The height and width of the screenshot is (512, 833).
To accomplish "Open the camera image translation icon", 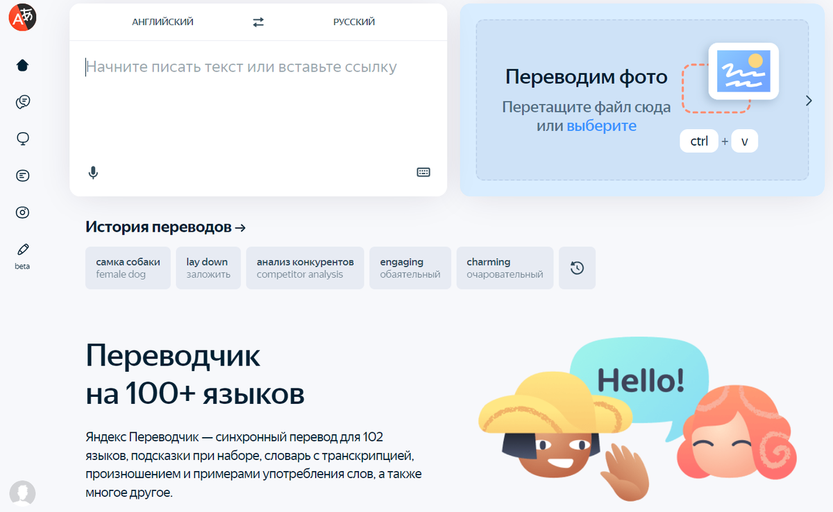I will pos(22,212).
